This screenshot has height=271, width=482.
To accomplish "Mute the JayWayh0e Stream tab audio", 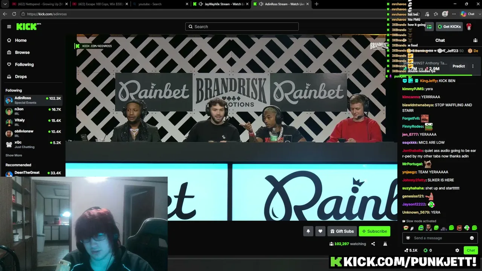I will 201,4.
